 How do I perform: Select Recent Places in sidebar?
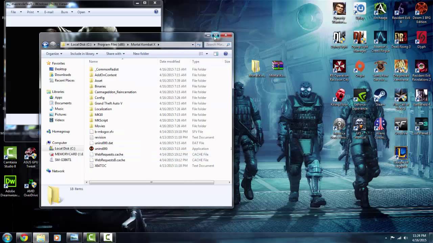coord(64,80)
